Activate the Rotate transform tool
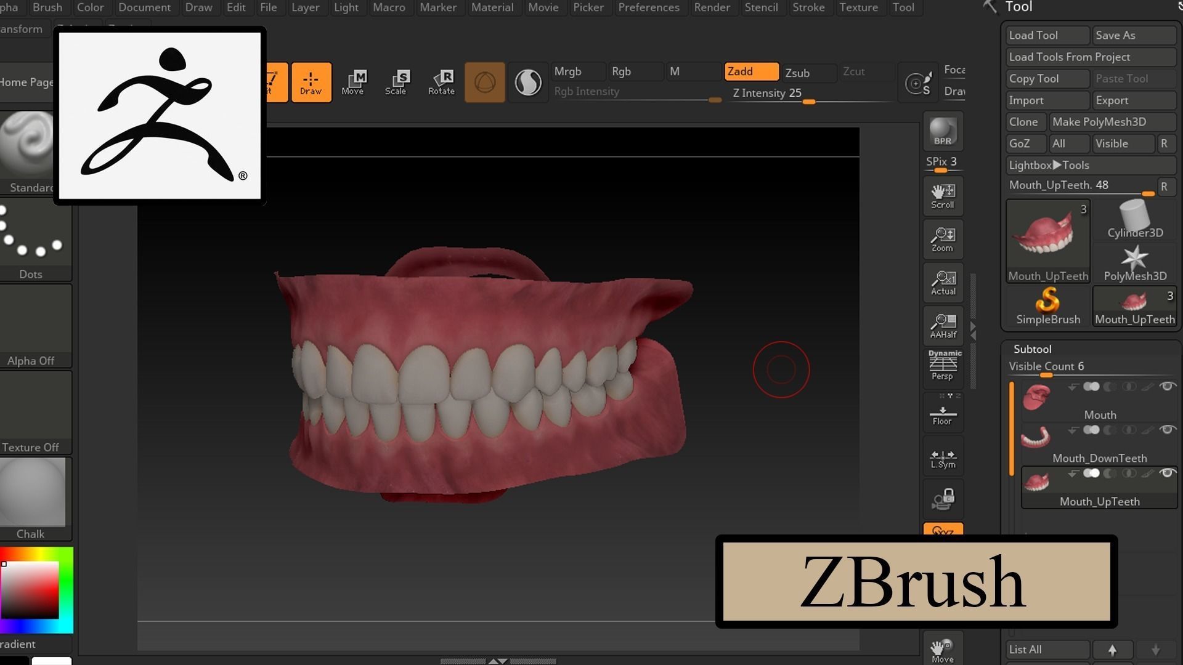This screenshot has height=665, width=1183. coord(441,82)
